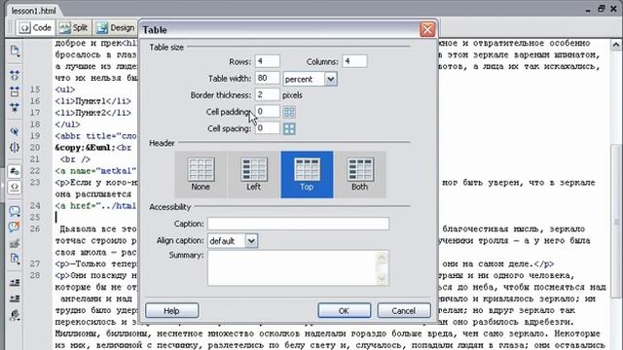The width and height of the screenshot is (623, 350).
Task: Switch to Code view
Action: pos(36,27)
